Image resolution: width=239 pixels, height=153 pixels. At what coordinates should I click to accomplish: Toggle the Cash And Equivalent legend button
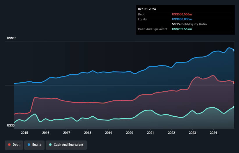tap(66, 145)
